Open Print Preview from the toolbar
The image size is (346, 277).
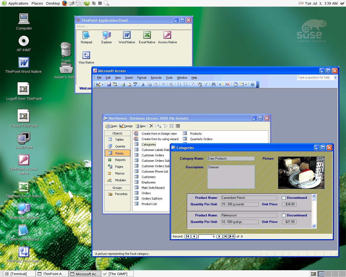pos(129,84)
